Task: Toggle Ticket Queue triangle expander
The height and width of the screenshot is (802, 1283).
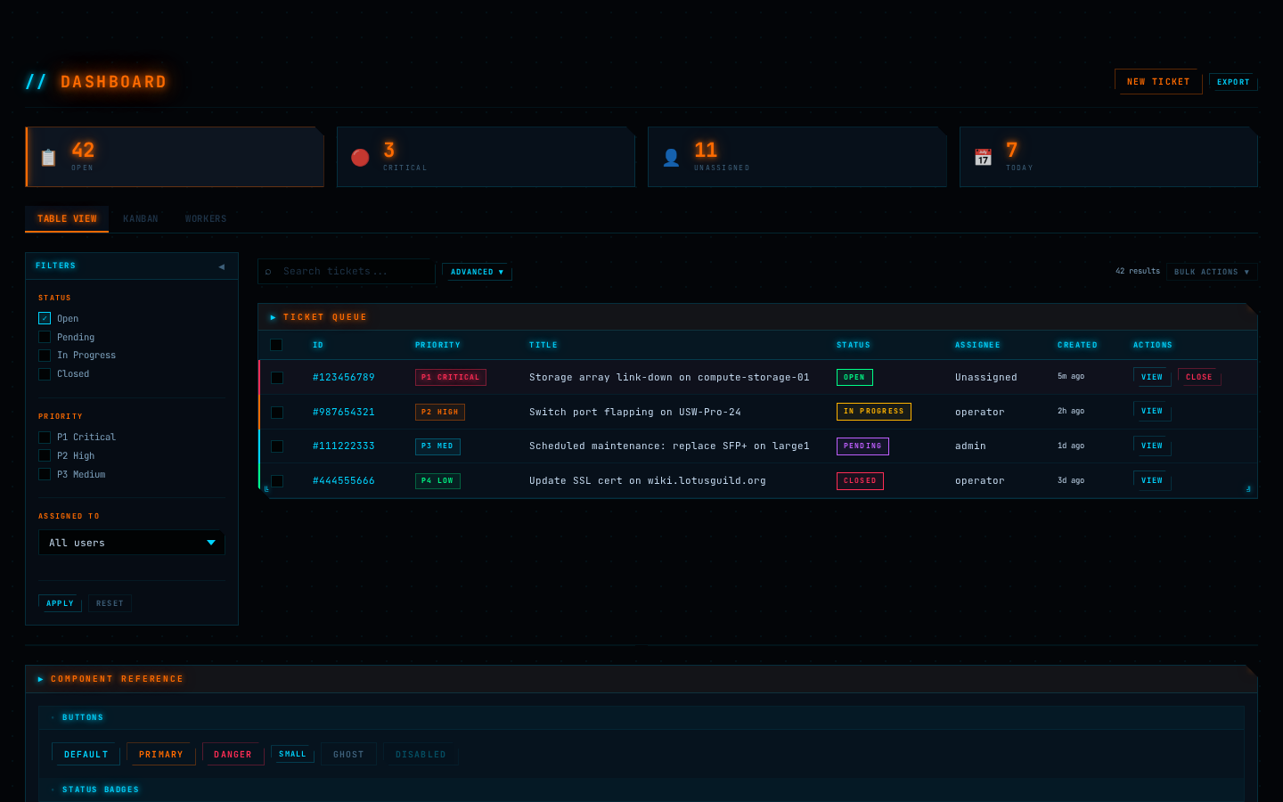Action: pyautogui.click(x=274, y=317)
